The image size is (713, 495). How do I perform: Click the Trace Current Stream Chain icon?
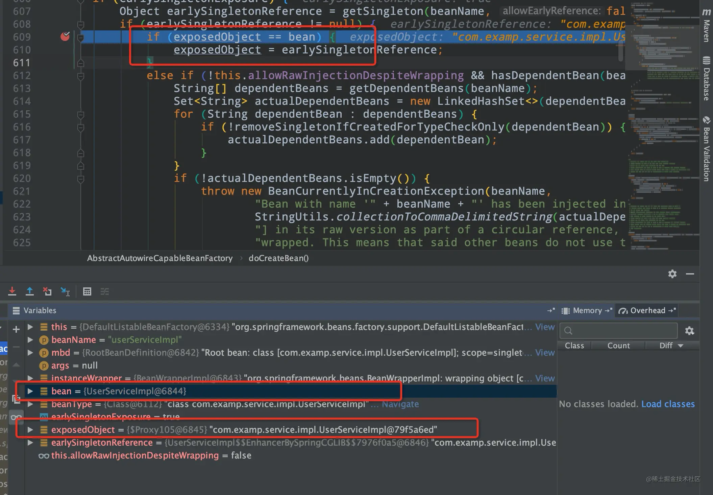[x=105, y=291]
